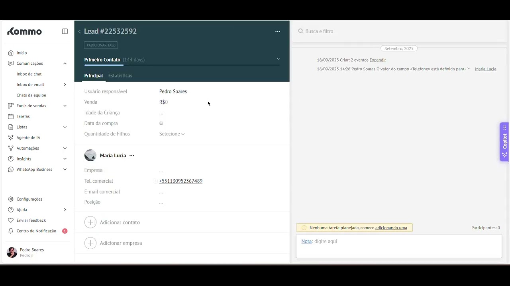Click the plus circle for Adicionar contato
The image size is (510, 286).
click(x=90, y=222)
